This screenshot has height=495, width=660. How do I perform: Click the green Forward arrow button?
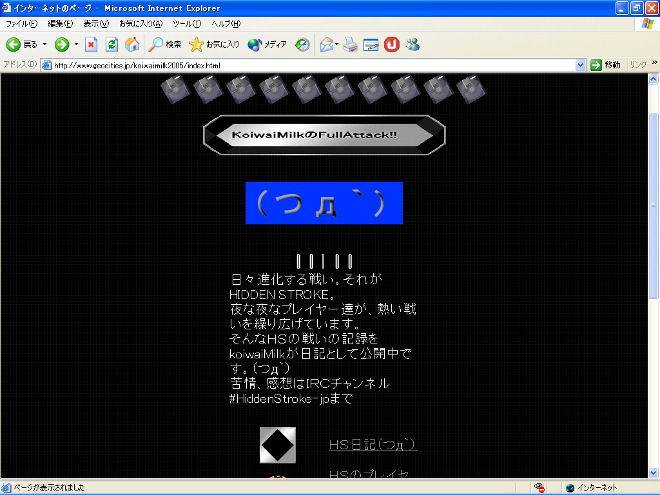[62, 44]
